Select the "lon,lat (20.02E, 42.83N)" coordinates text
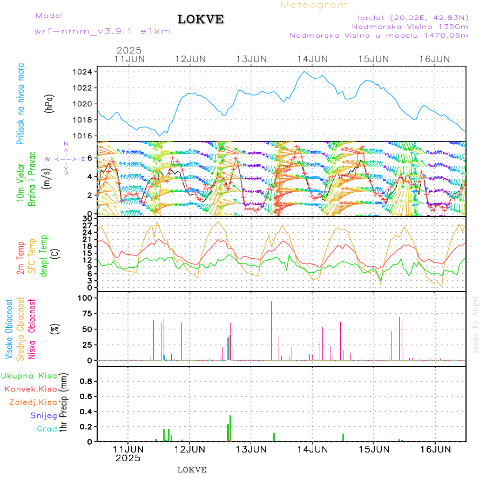The image size is (486, 486). [413, 18]
